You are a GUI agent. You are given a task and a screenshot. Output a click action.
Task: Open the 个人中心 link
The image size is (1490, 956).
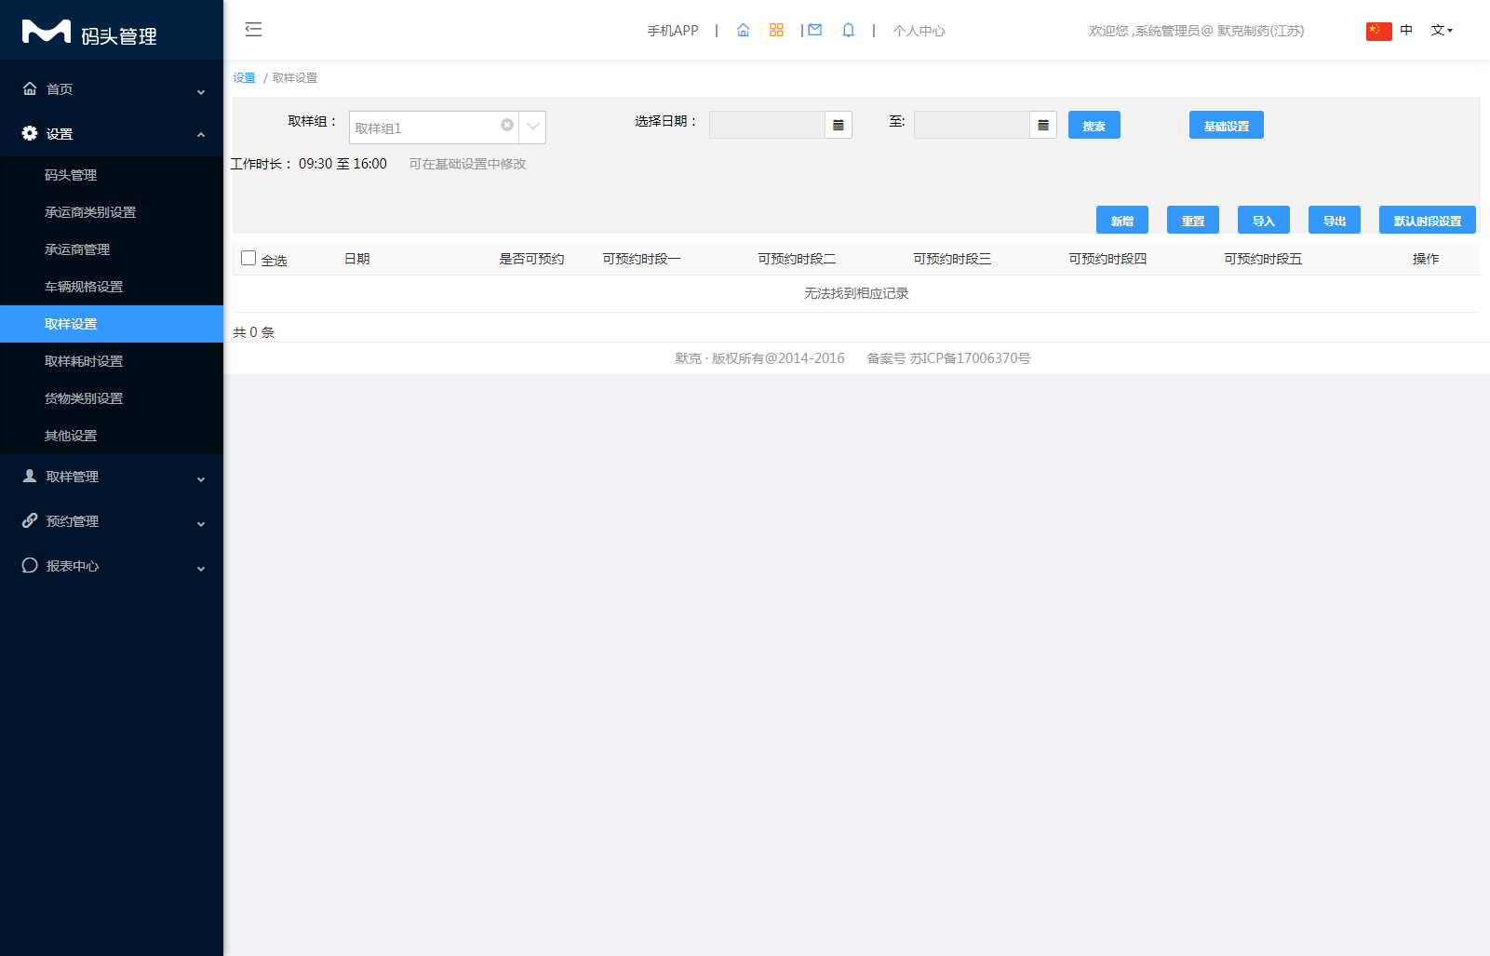(x=919, y=31)
